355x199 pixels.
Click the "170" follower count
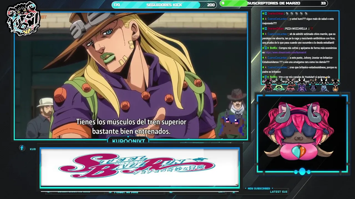(x=117, y=5)
